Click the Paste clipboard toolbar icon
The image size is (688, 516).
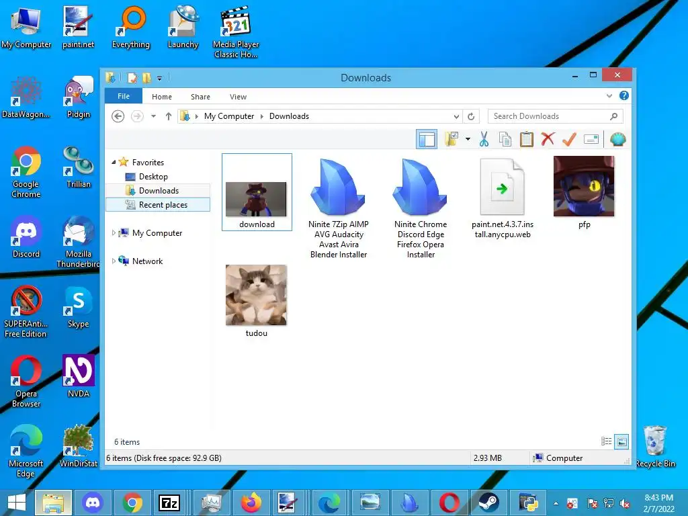point(526,140)
